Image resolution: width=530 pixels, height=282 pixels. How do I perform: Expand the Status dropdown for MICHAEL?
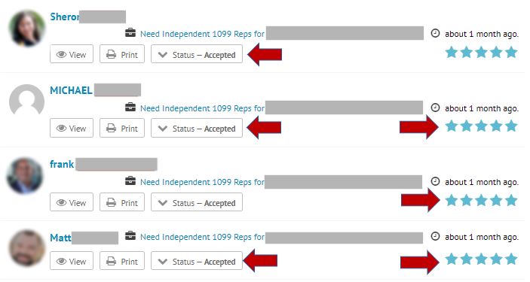pyautogui.click(x=197, y=128)
